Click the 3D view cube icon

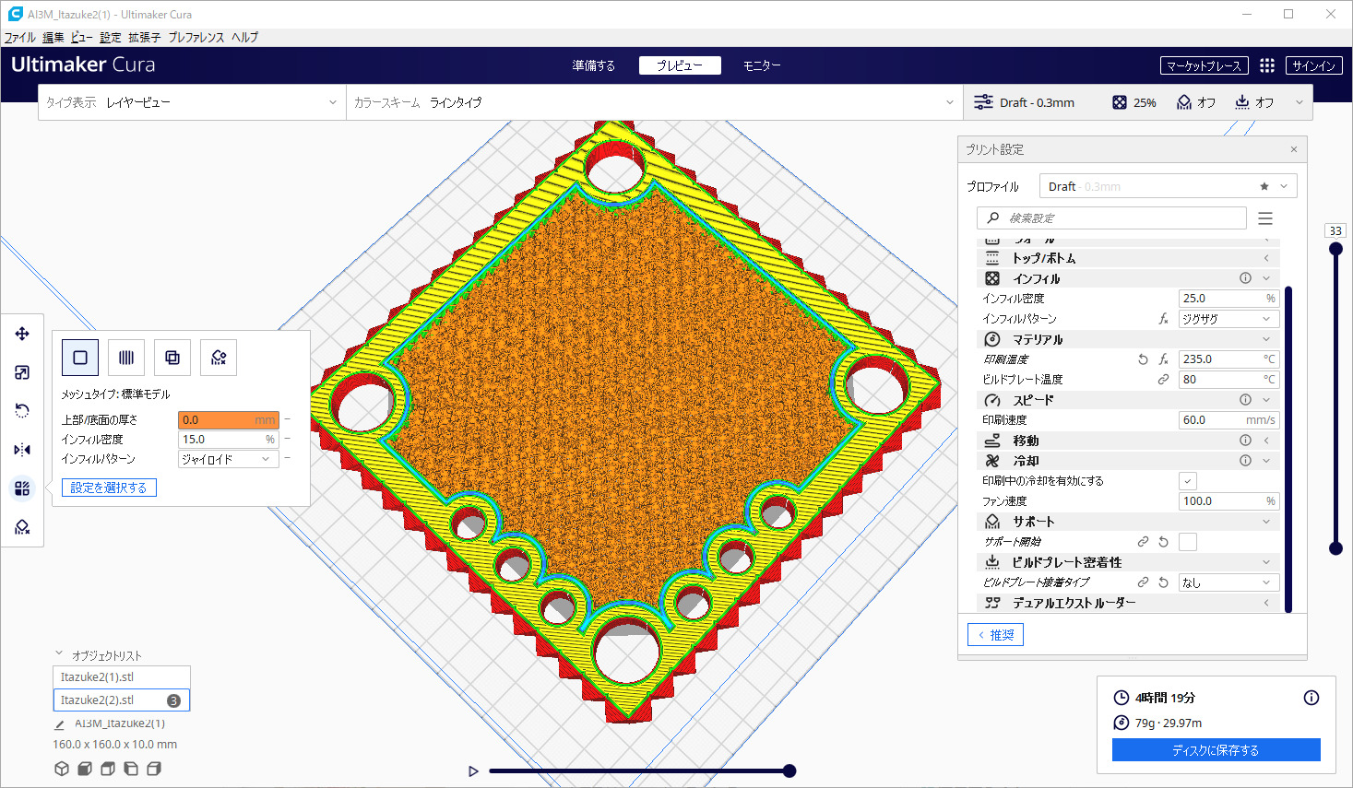point(62,769)
